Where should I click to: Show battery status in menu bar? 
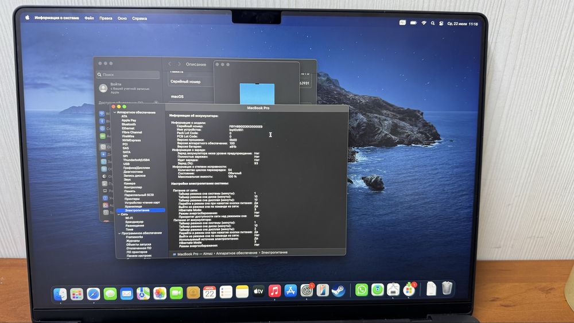click(414, 23)
